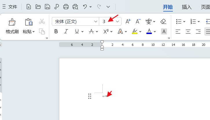Copy selection with the copy icon
The height and width of the screenshot is (120, 210).
point(42,31)
